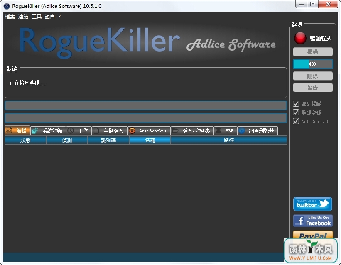Switch to the AntiRootkit tab
Viewport: 341px width, 265px height.
[149, 131]
